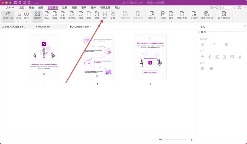Open the 格式化页码 (Format page numbers) tool

207,15
